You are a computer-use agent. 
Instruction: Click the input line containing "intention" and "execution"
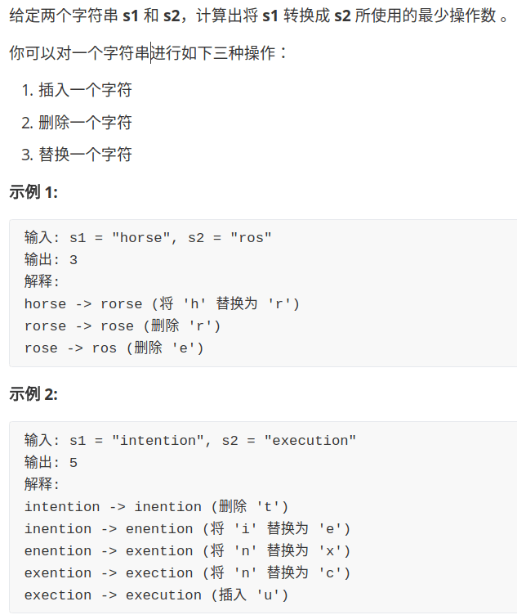(190, 441)
